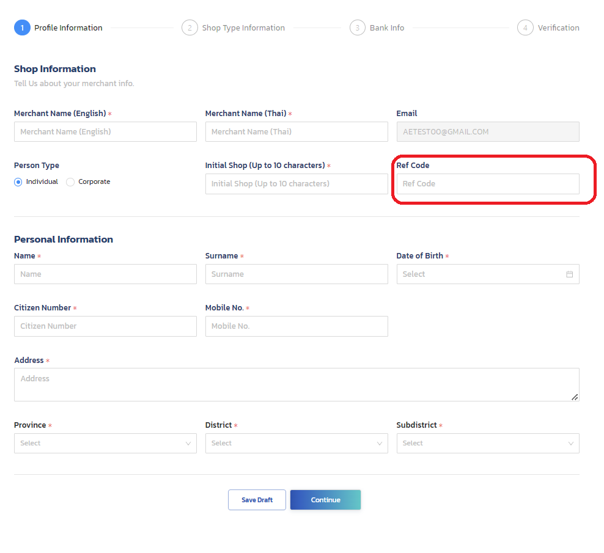Click the Address textarea resize handle

coord(574,397)
